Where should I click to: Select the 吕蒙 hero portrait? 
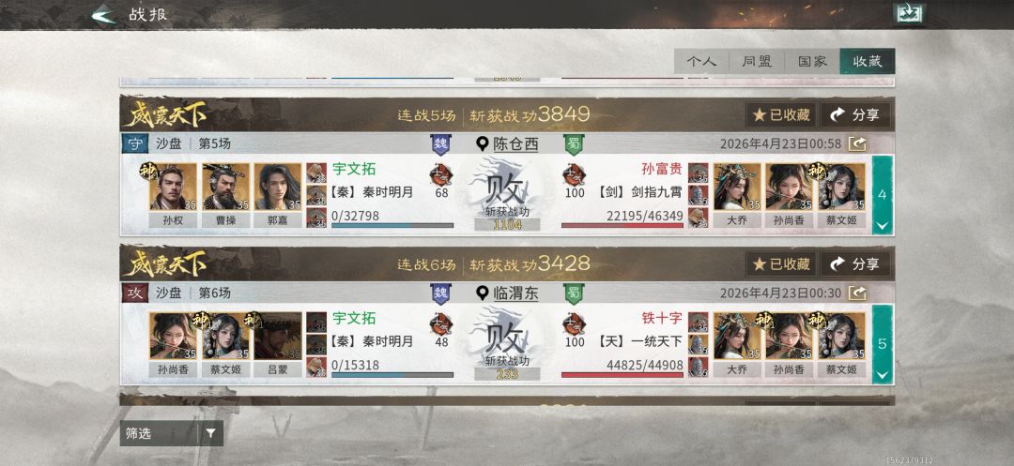277,337
